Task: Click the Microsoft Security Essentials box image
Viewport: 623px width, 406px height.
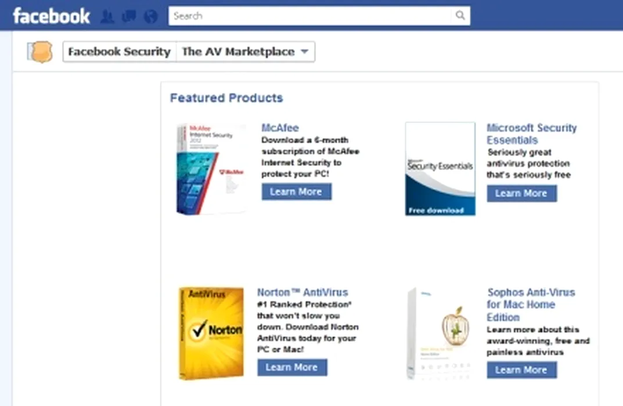Action: (x=440, y=168)
